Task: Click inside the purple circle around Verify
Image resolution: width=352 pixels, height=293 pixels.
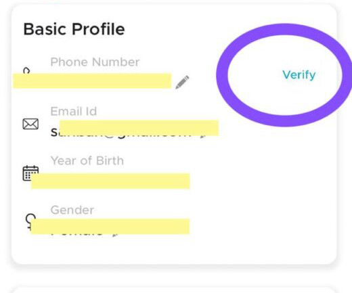Action: (x=285, y=75)
